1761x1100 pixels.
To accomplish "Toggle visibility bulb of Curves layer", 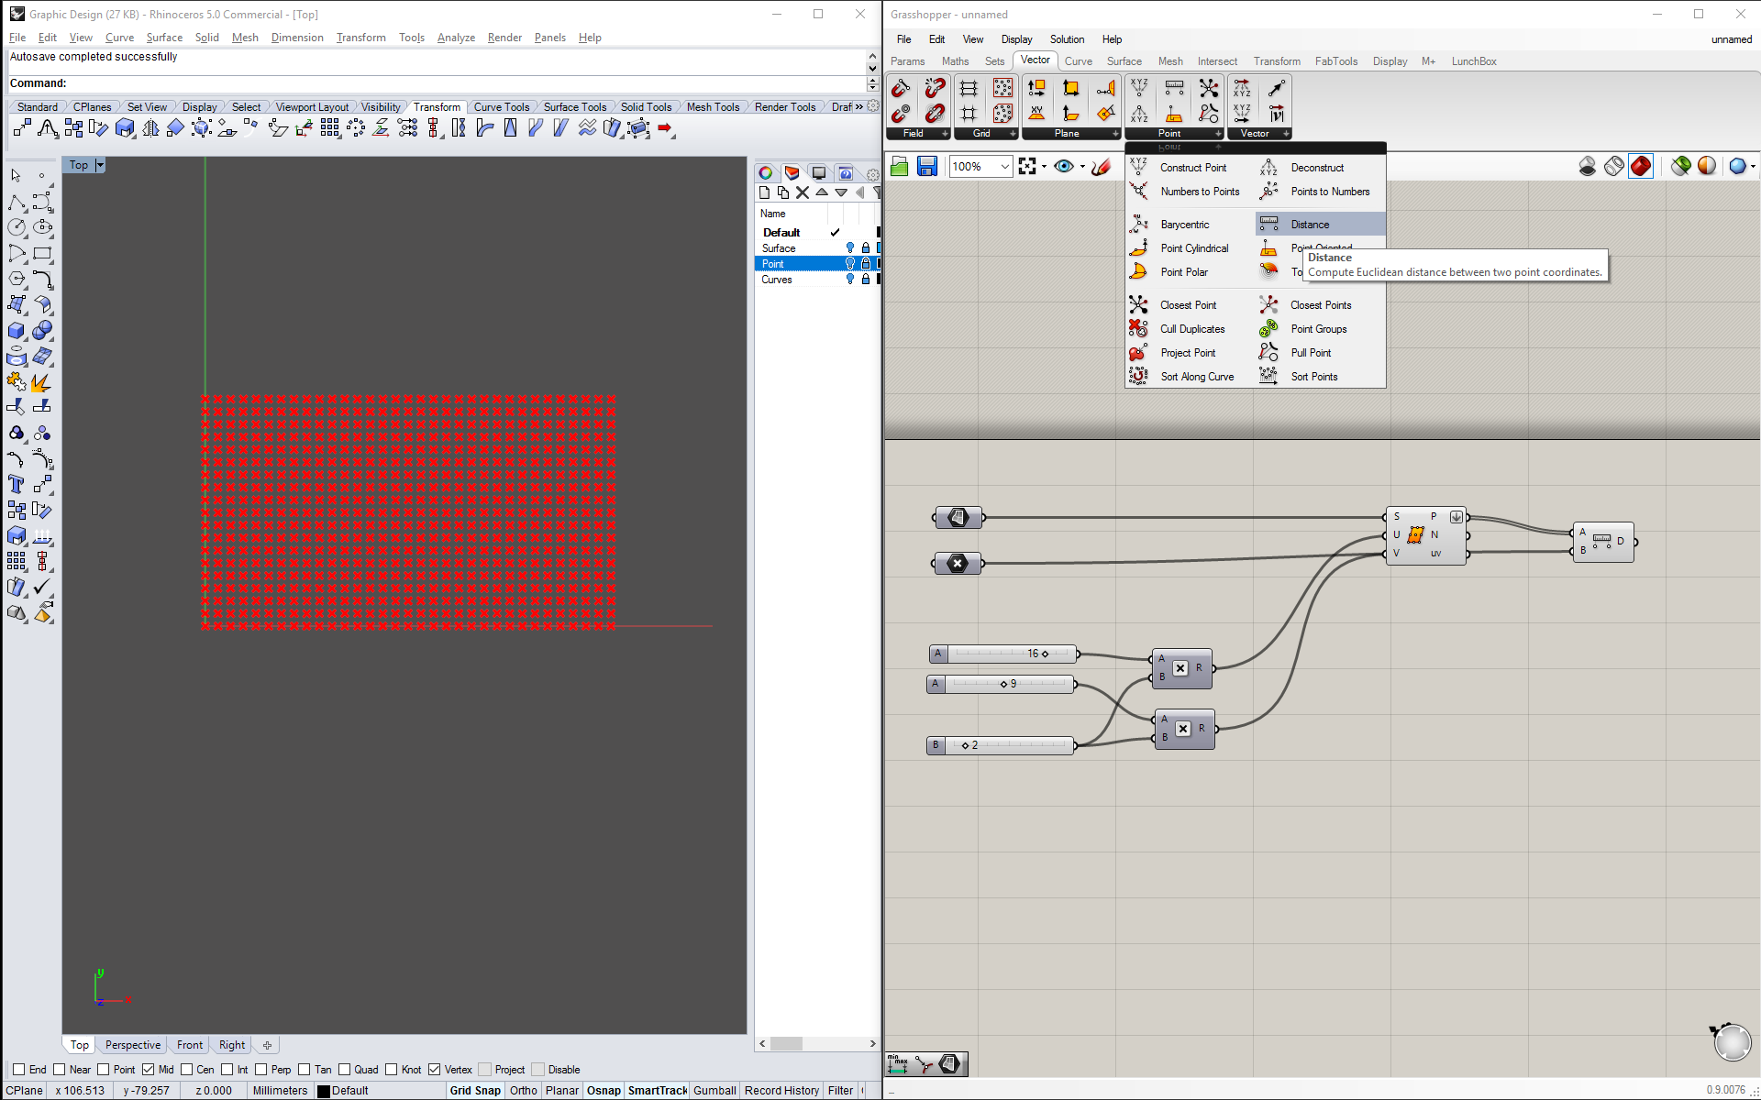I will tap(850, 280).
